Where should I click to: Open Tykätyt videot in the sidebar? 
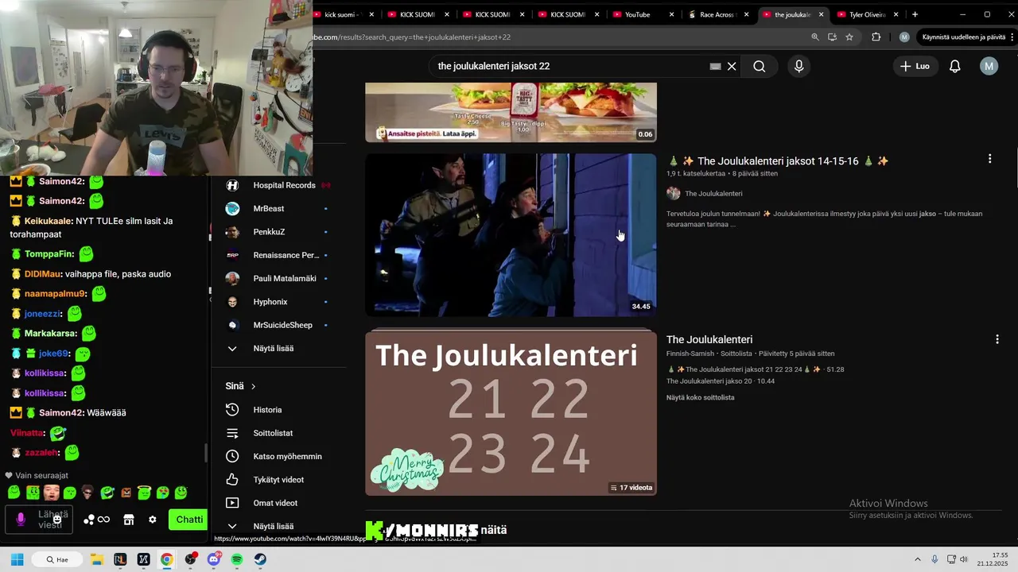point(278,480)
